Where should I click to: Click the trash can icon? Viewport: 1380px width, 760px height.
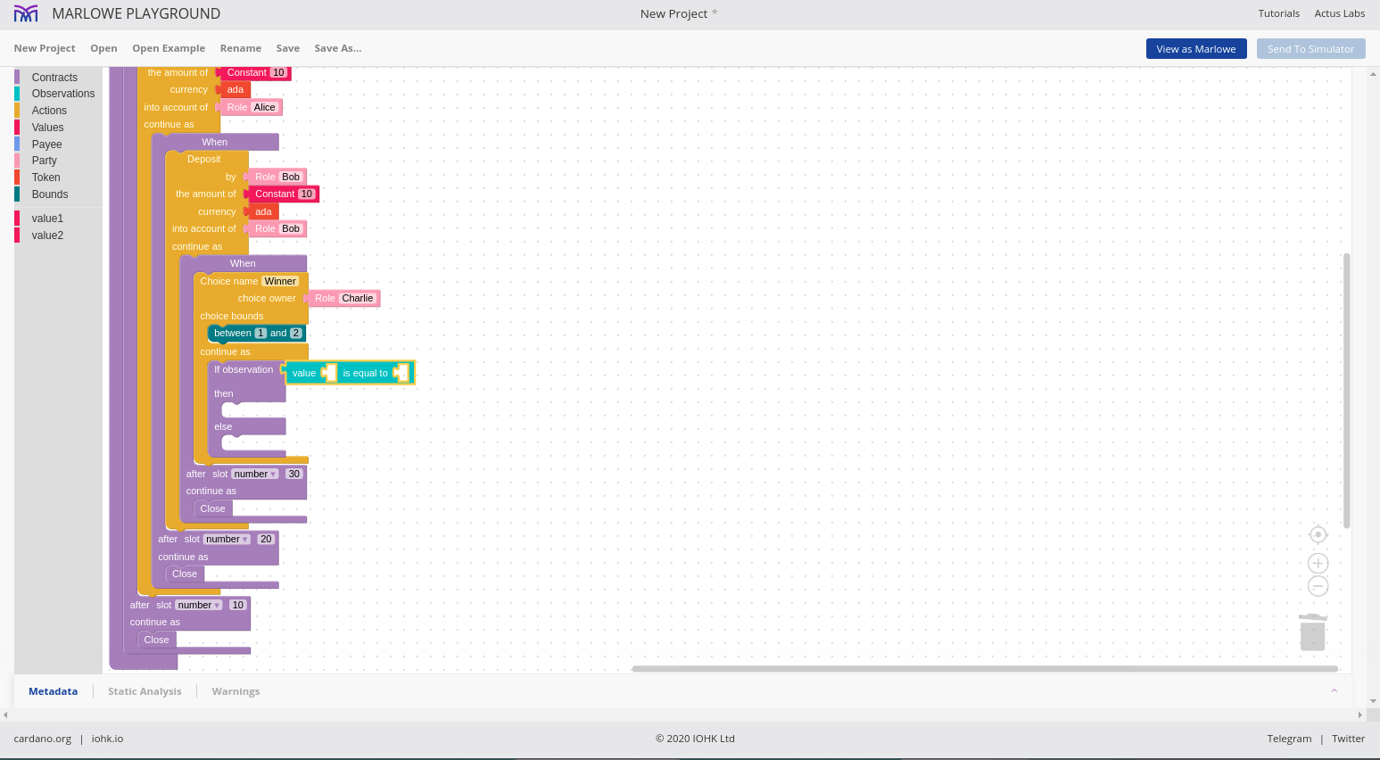[1312, 632]
